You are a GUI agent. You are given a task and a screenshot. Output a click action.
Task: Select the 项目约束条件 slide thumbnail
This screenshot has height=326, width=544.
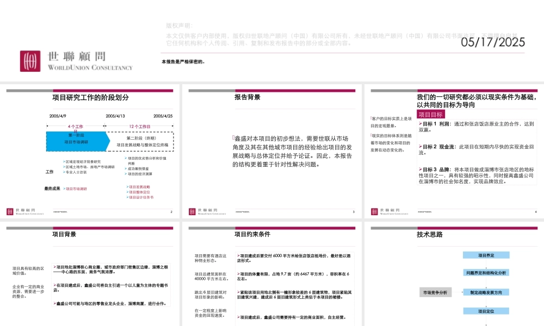(272, 274)
